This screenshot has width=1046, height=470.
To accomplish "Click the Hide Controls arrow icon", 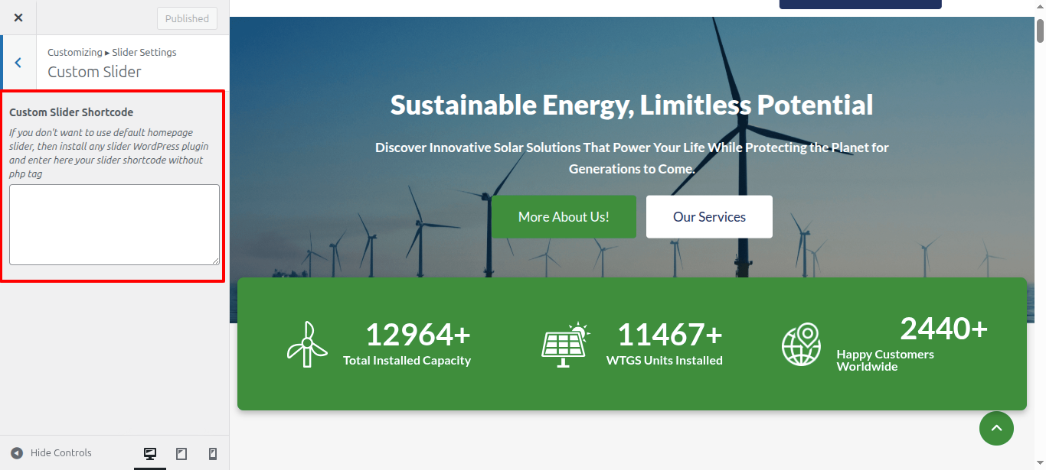I will pos(17,453).
